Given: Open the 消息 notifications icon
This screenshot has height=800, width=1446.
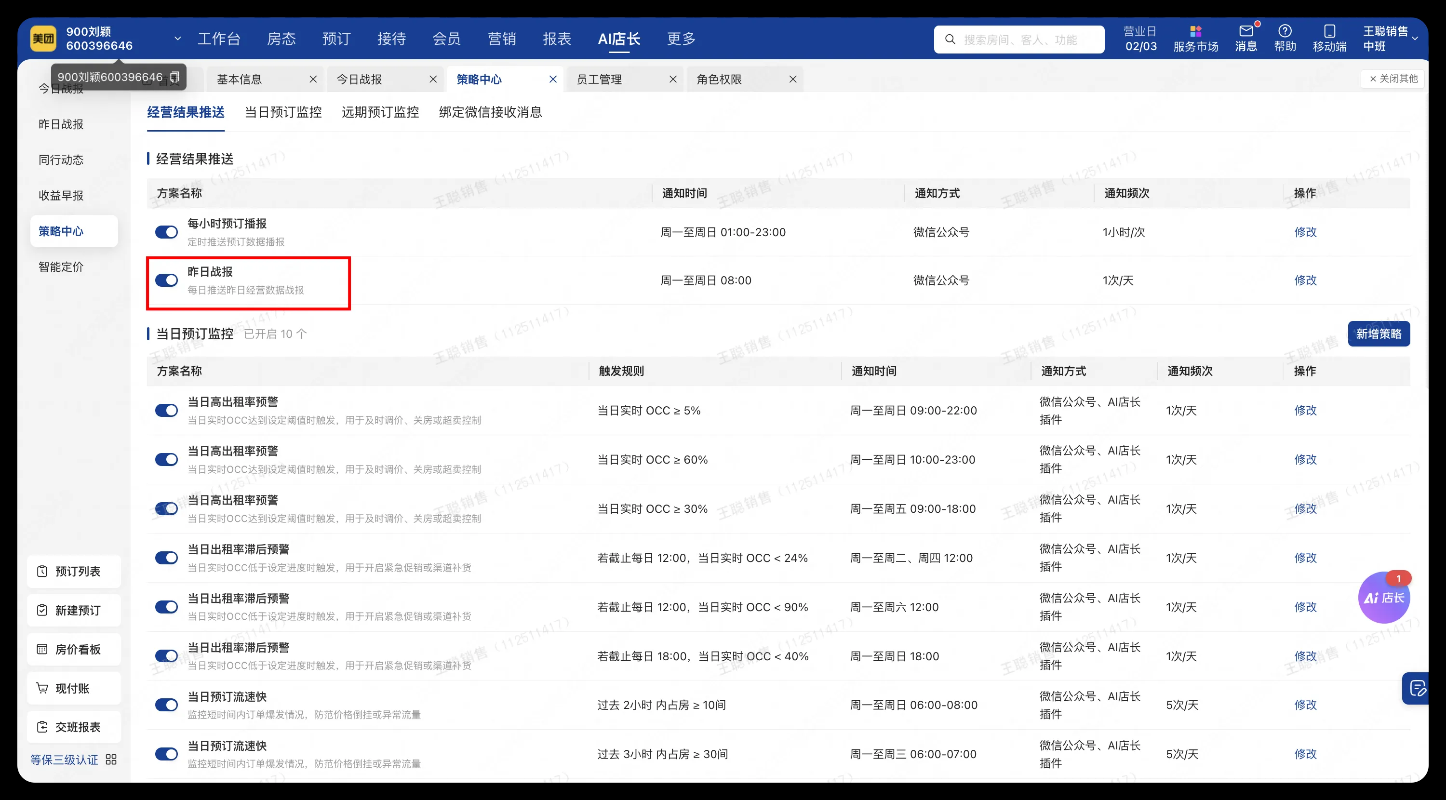Looking at the screenshot, I should tap(1246, 35).
